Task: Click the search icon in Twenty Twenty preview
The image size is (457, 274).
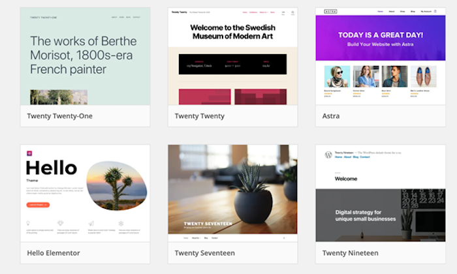Action: coord(292,12)
